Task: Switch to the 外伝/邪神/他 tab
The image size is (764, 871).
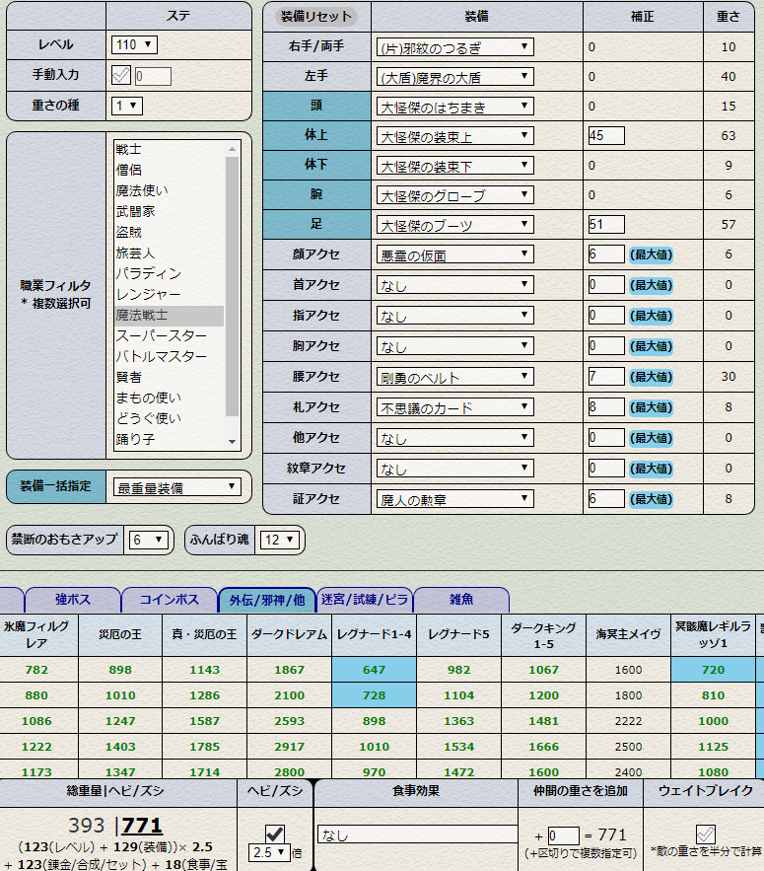Action: (267, 600)
